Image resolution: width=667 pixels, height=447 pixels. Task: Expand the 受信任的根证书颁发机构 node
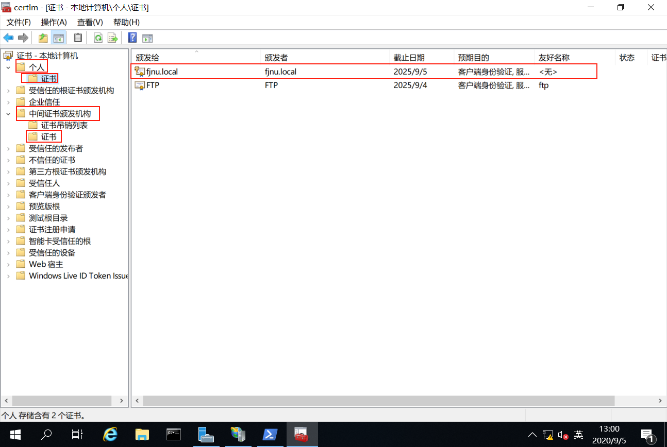point(9,90)
